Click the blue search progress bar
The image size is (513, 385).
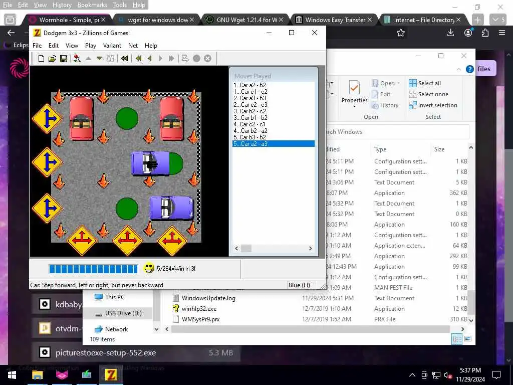click(x=93, y=269)
